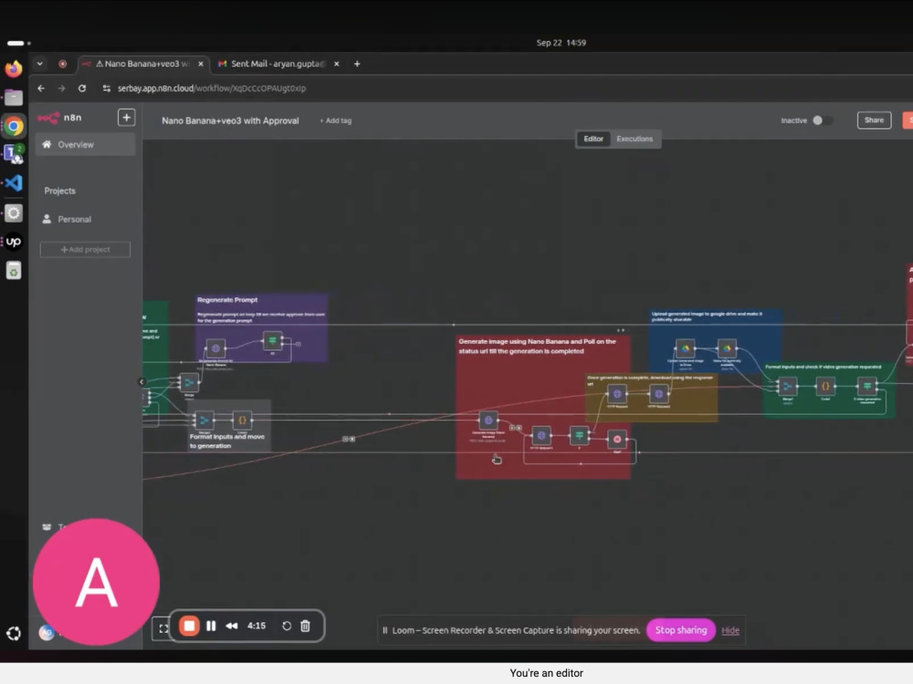This screenshot has height=684, width=913.
Task: Select the HTTP Request2 node in the orange note
Action: [658, 394]
